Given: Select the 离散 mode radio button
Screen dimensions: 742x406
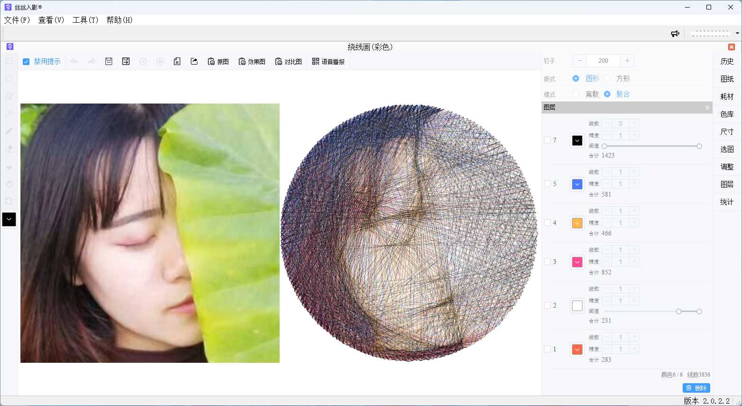Looking at the screenshot, I should [x=576, y=94].
